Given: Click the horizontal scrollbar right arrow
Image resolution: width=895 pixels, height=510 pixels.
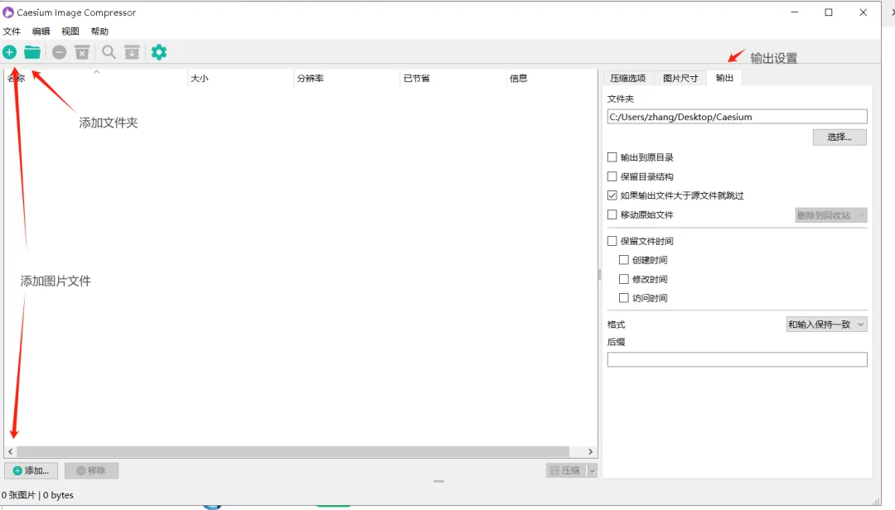Looking at the screenshot, I should [x=591, y=451].
